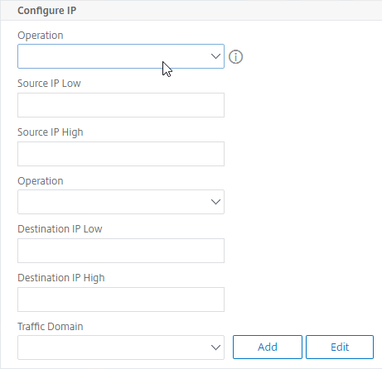The width and height of the screenshot is (382, 369).
Task: Click the Operation label above Destination IP Low
Action: click(41, 181)
